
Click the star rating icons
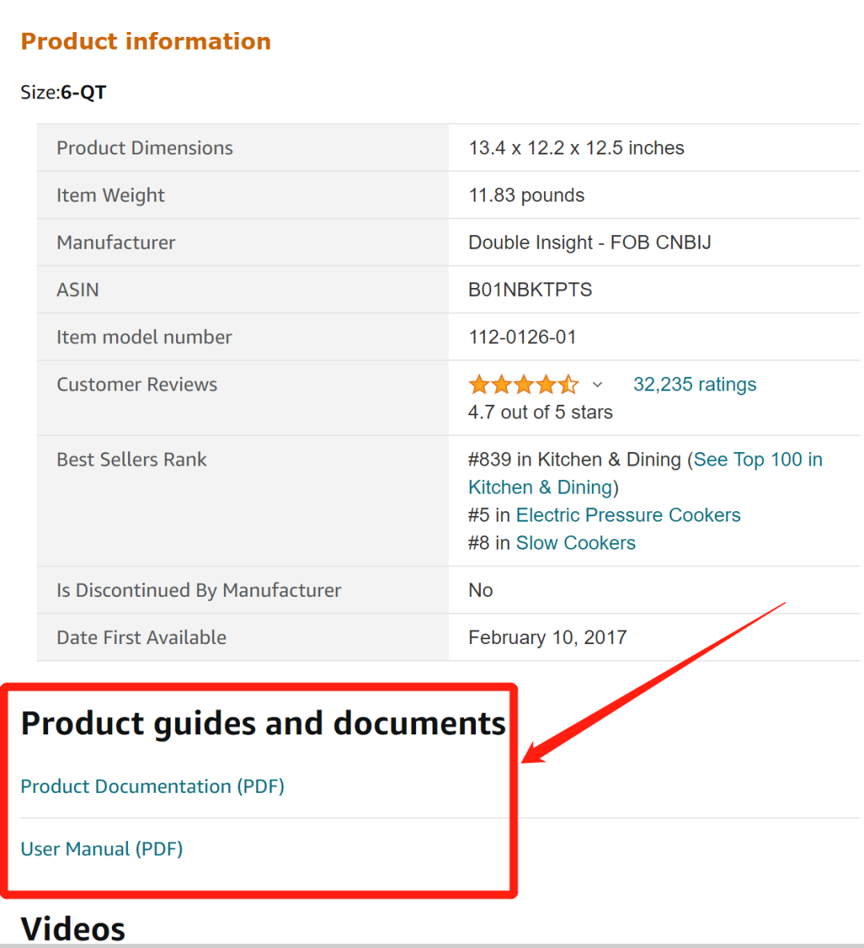coord(523,384)
